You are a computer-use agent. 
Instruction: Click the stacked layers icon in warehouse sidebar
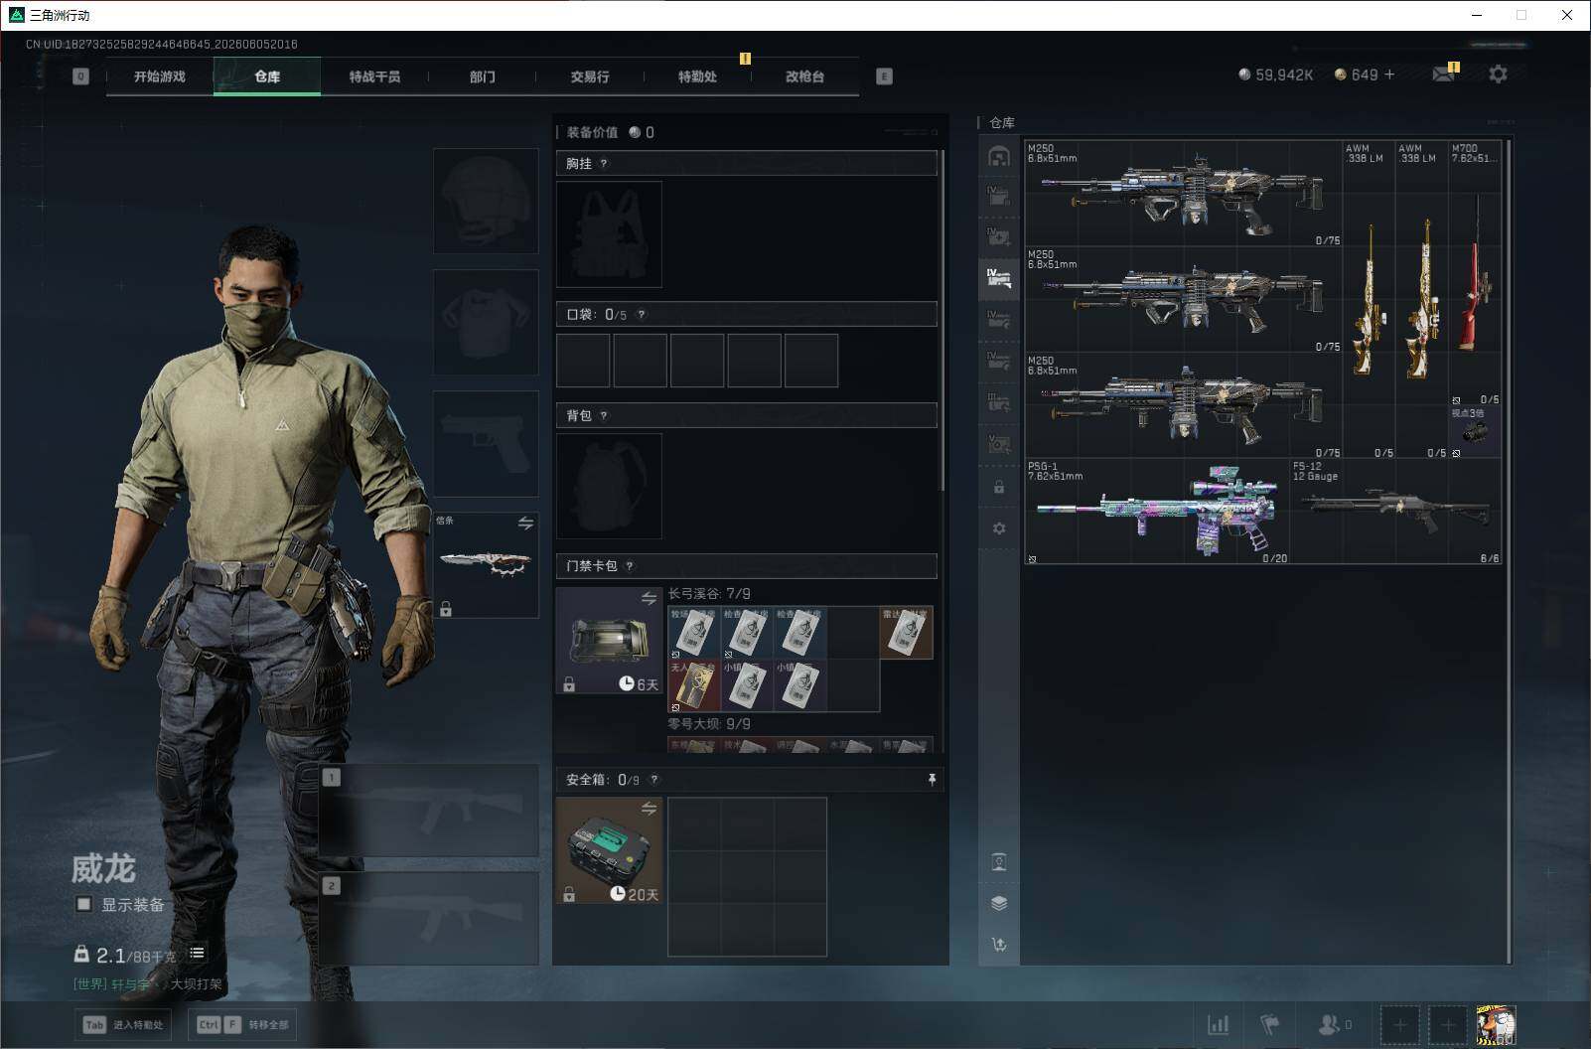(x=999, y=903)
